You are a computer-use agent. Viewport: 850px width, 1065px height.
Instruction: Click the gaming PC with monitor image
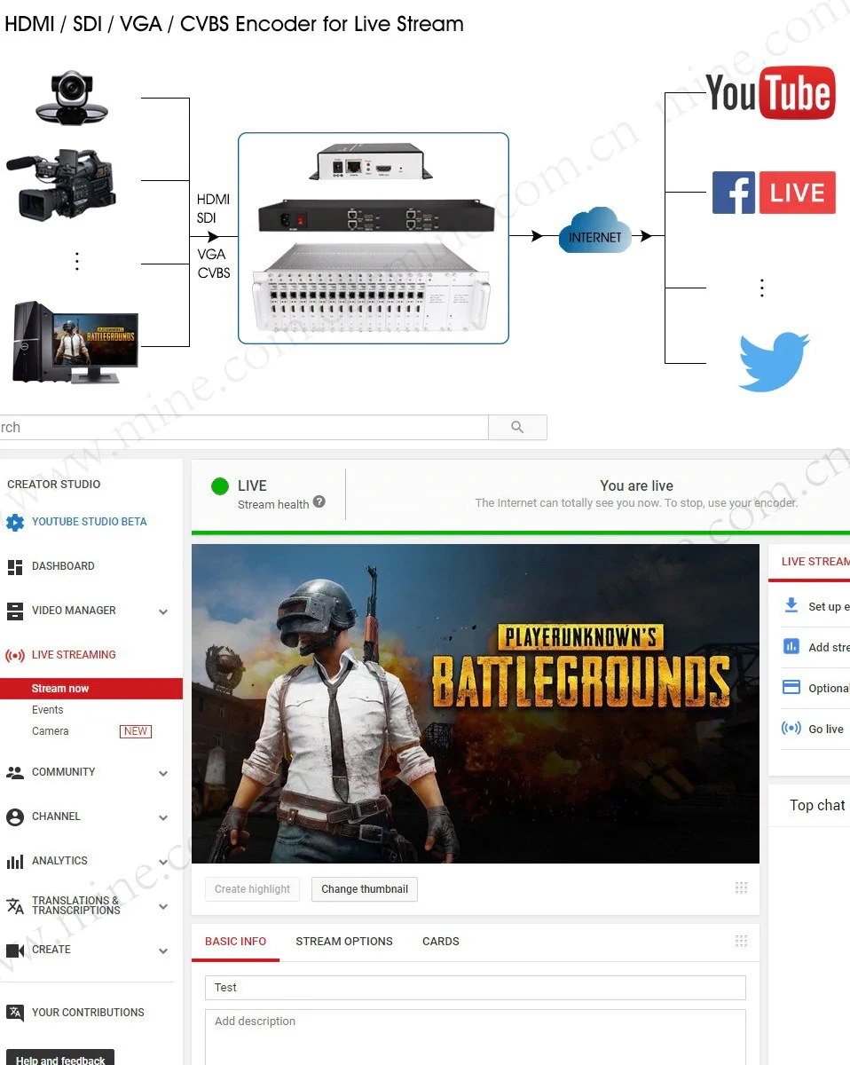click(75, 342)
